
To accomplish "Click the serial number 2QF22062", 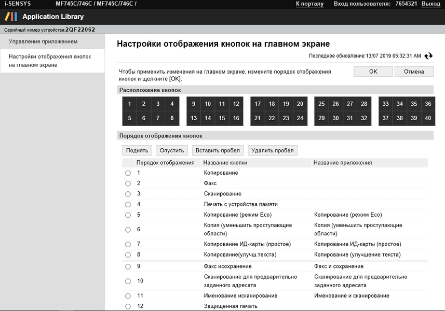I will point(80,30).
